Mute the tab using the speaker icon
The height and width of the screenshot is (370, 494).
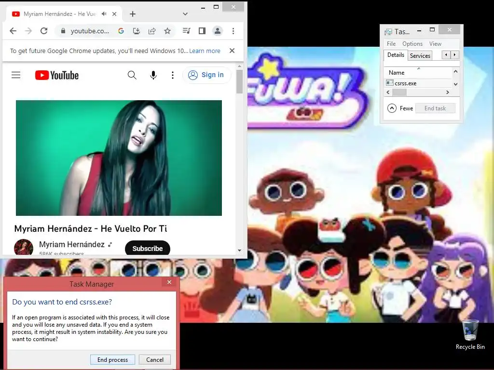pyautogui.click(x=104, y=14)
